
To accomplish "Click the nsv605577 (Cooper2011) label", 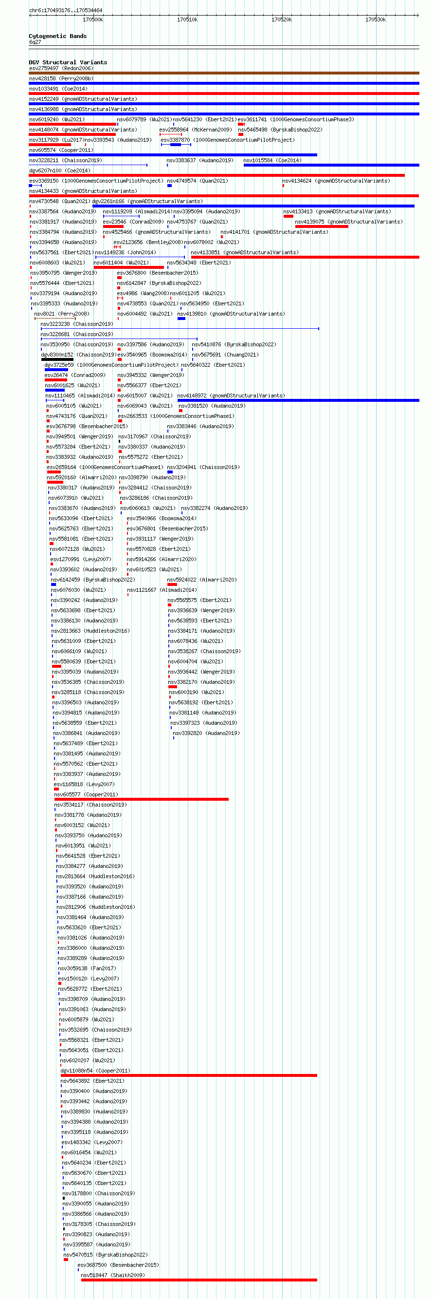I will pos(86,795).
